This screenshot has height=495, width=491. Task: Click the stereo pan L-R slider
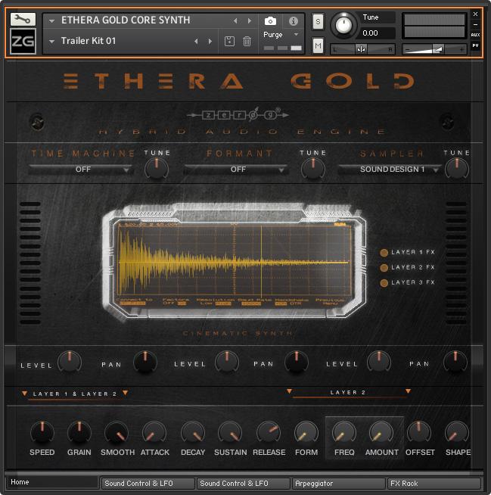362,49
